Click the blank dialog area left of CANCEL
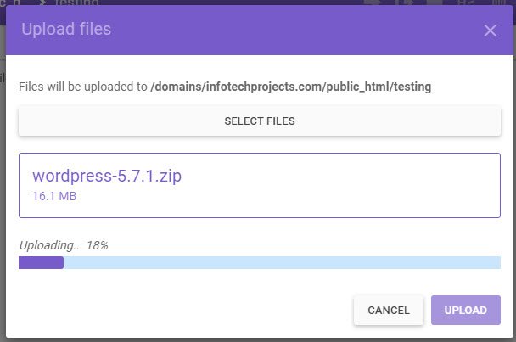This screenshot has width=516, height=342. 184,310
